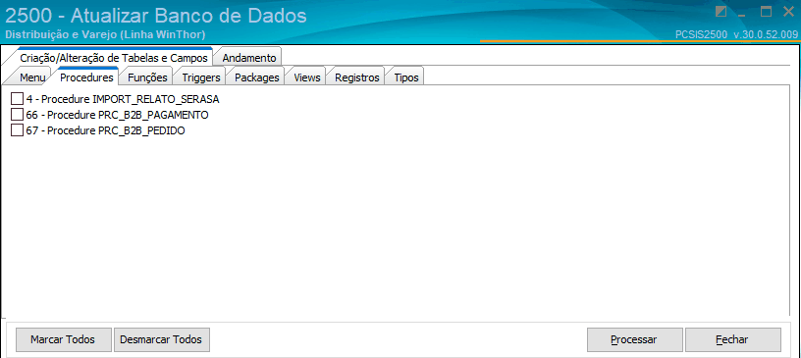The width and height of the screenshot is (801, 358).
Task: Select the Tipos tab
Action: pyautogui.click(x=406, y=77)
